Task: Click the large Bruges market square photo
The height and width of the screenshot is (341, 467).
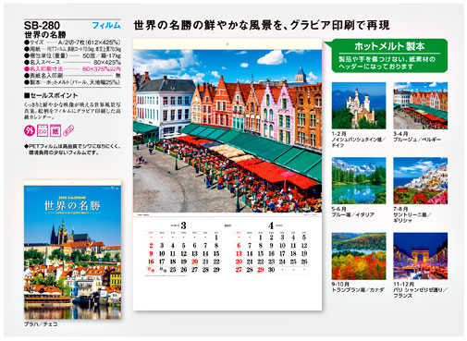Action: pyautogui.click(x=227, y=131)
